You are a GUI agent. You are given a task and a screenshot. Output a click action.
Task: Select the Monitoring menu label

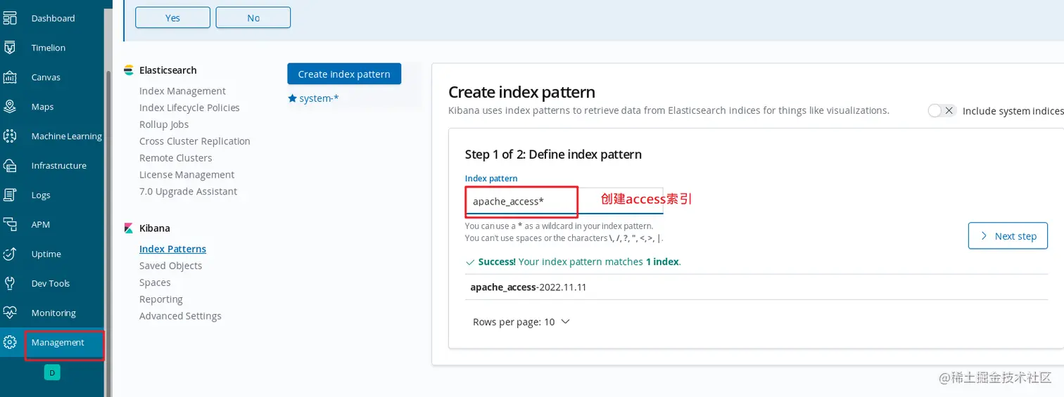53,313
